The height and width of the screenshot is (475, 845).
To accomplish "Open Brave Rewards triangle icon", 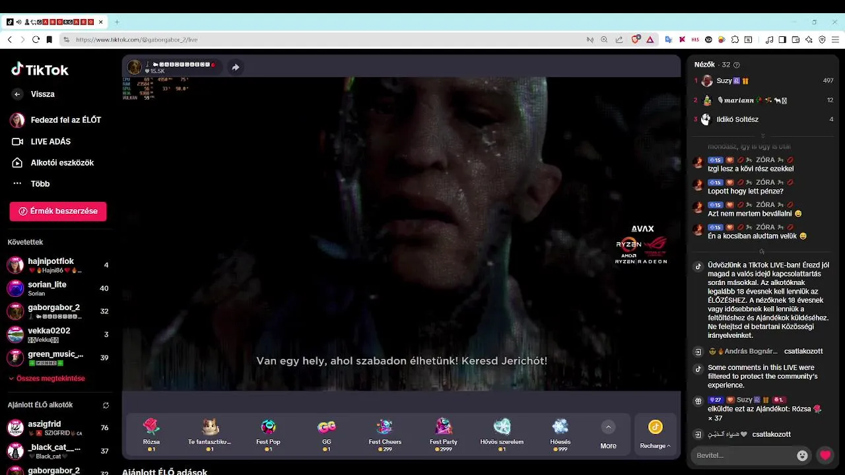I will pos(650,40).
